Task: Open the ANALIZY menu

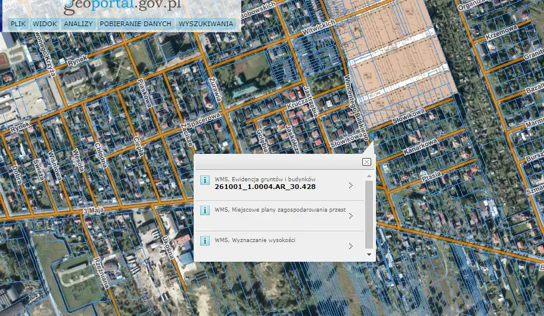Action: [x=78, y=24]
